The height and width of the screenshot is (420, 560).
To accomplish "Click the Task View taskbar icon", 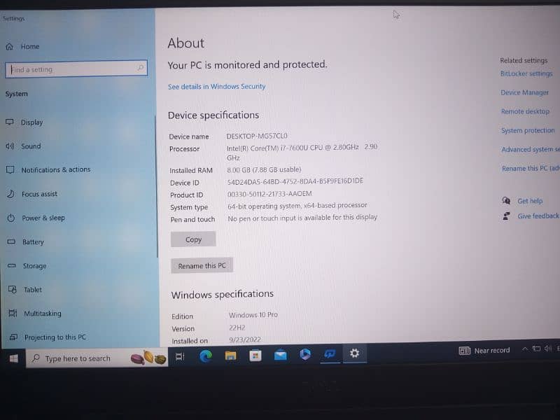I will click(180, 357).
